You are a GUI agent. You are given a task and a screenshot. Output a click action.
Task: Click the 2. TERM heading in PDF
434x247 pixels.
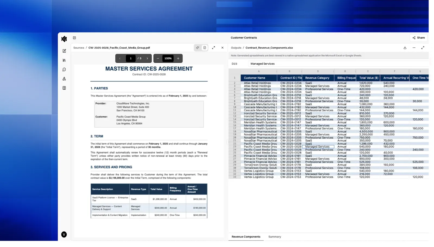(97, 136)
